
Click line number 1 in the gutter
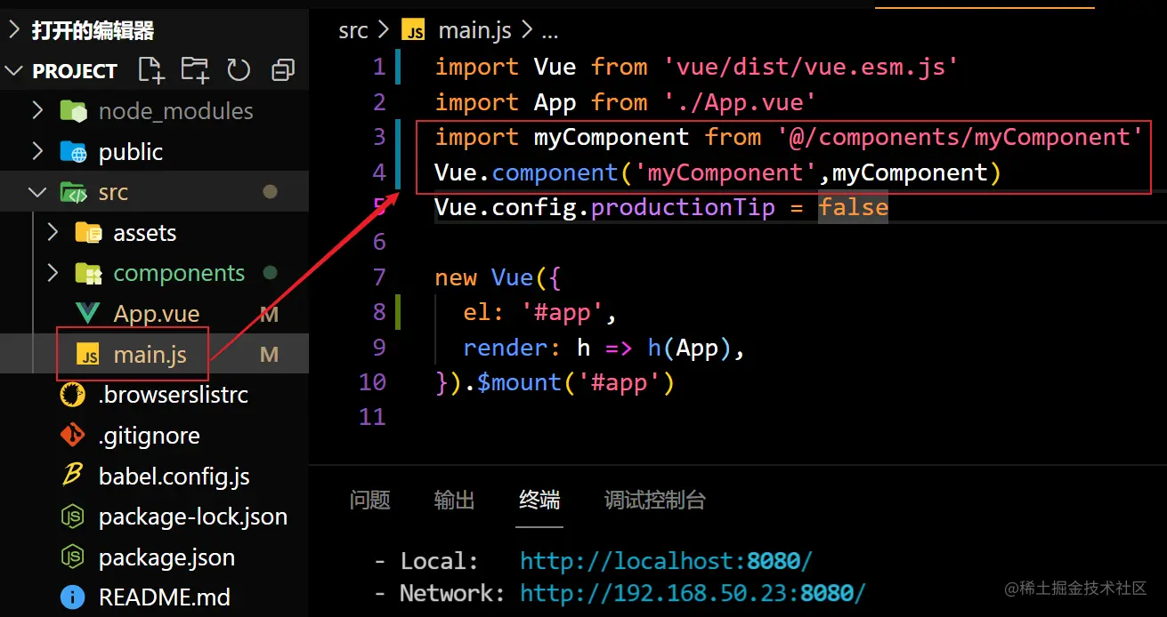379,67
